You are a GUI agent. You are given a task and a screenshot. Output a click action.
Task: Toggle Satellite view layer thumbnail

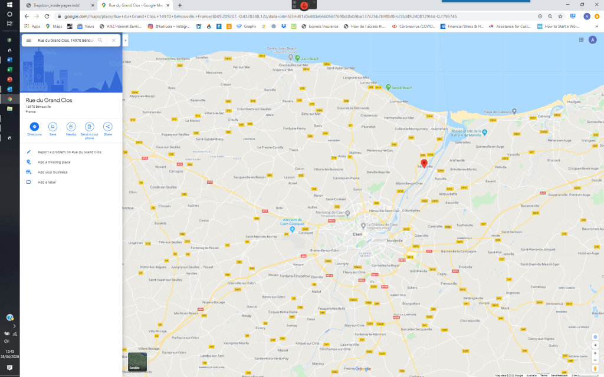click(x=134, y=362)
